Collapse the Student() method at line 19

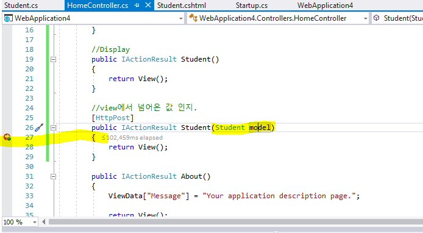point(54,59)
